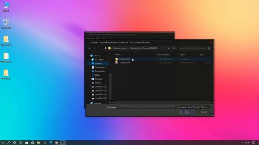Click the navigation pane scroll-up arrow

tap(110, 54)
